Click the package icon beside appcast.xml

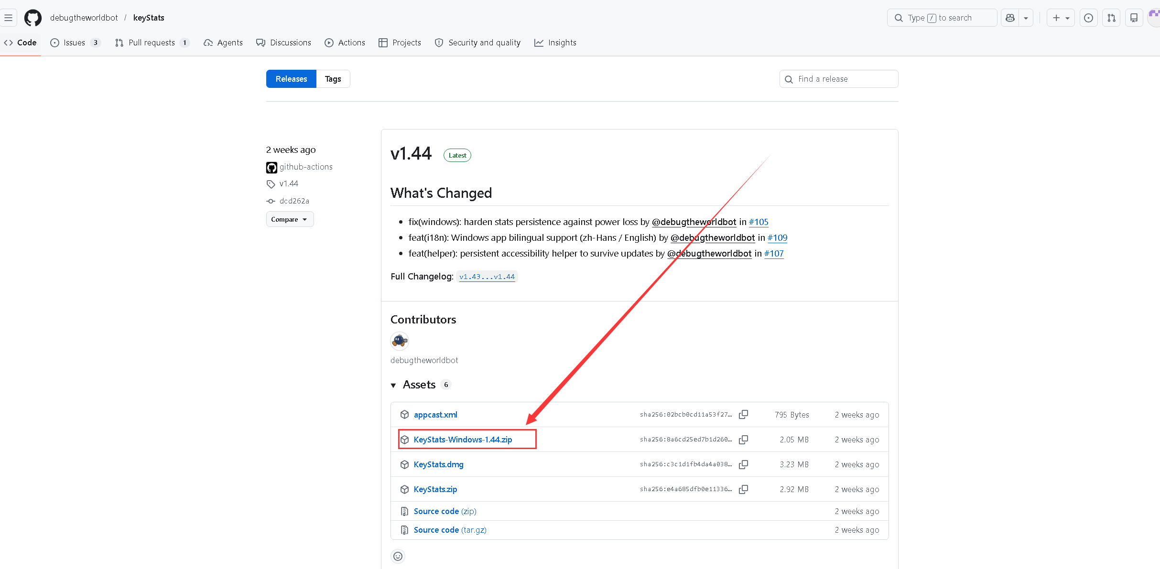405,415
